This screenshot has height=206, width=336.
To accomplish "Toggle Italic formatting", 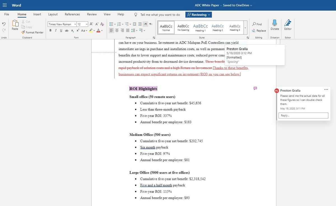I will 56,30.
